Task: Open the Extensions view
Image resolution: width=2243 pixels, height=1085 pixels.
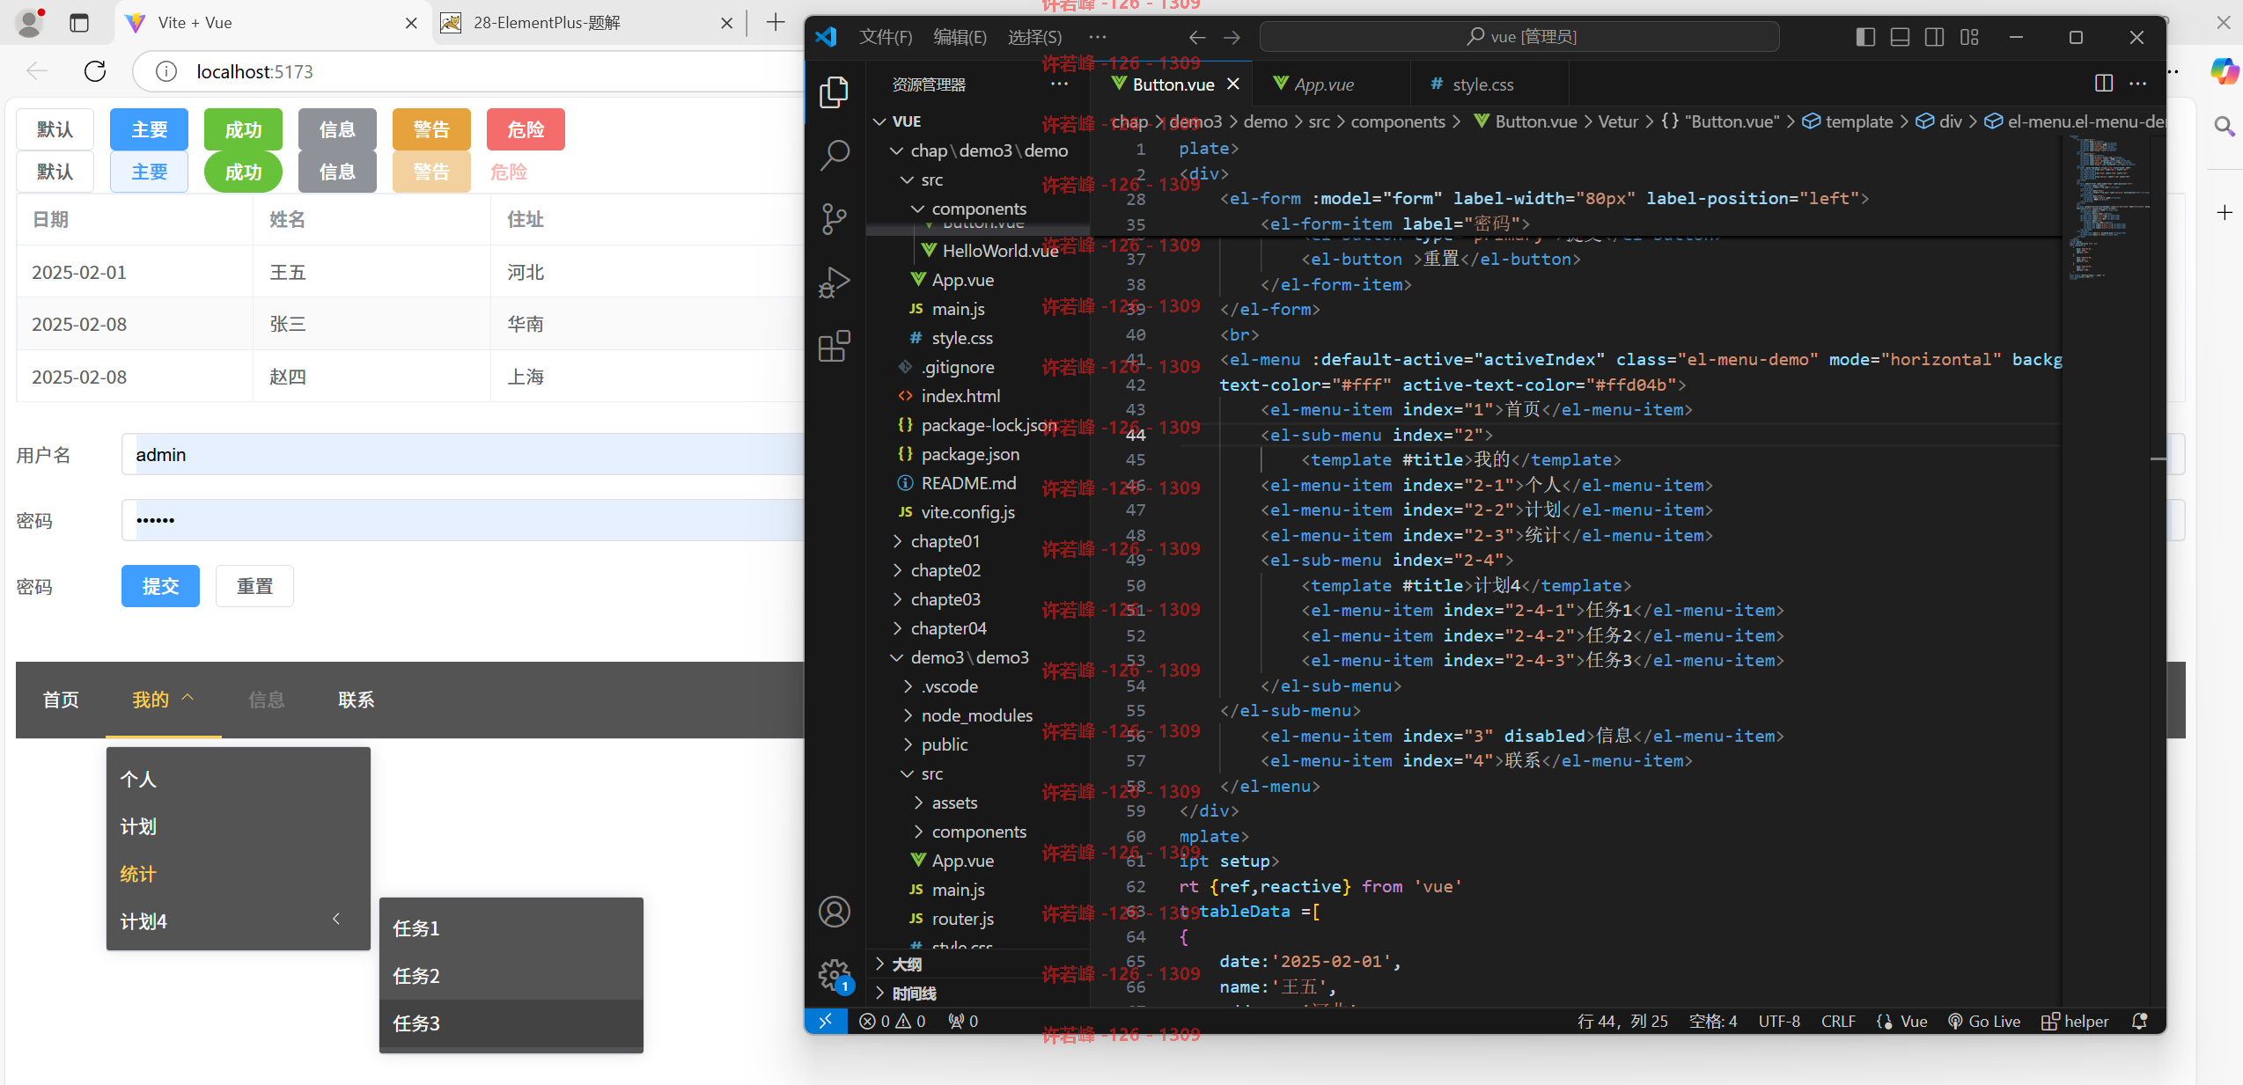Action: pyautogui.click(x=834, y=346)
